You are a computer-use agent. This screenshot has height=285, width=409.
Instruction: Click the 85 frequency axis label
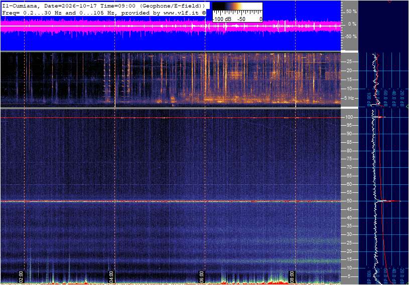pos(349,142)
